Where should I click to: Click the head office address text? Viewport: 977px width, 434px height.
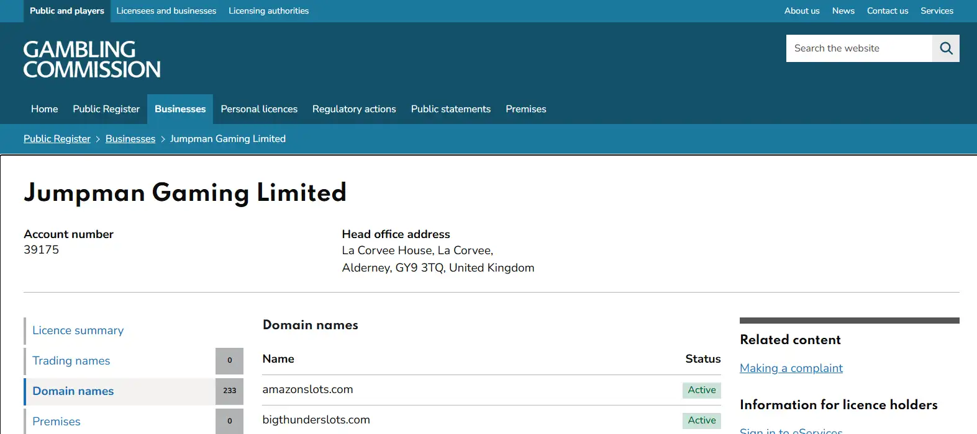[438, 259]
